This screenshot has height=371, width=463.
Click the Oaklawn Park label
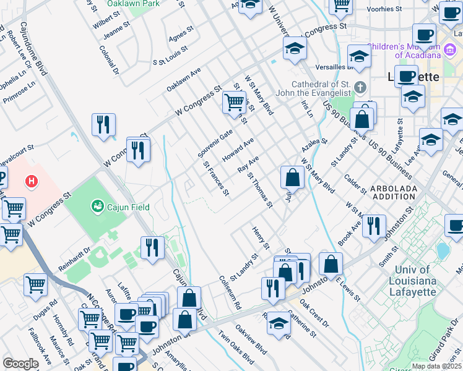pyautogui.click(x=134, y=4)
